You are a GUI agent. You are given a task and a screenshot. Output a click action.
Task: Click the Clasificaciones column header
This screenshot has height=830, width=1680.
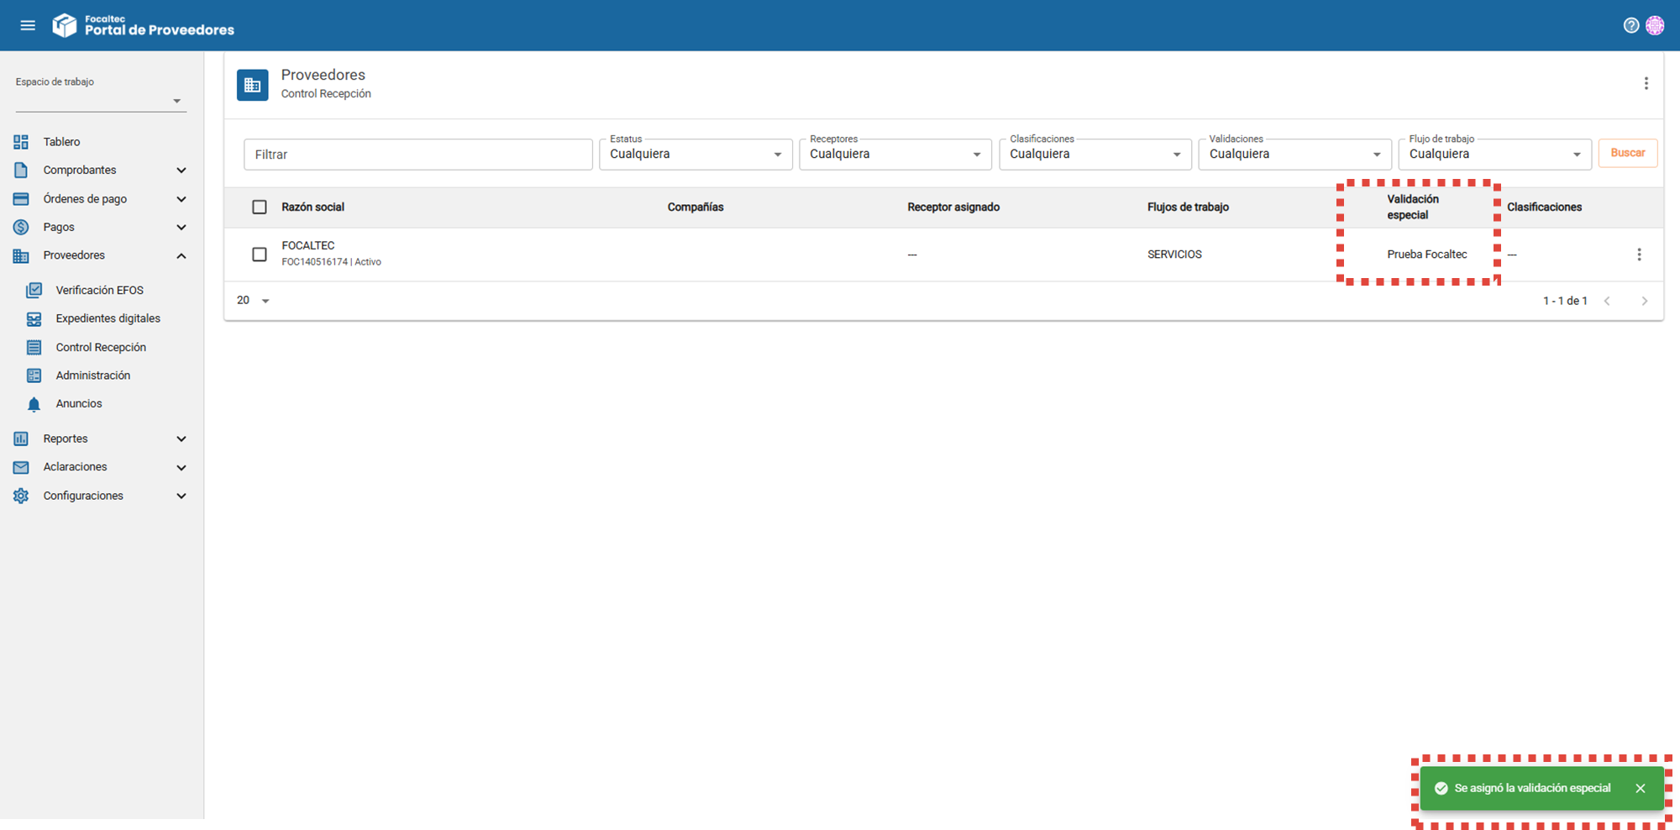point(1544,207)
